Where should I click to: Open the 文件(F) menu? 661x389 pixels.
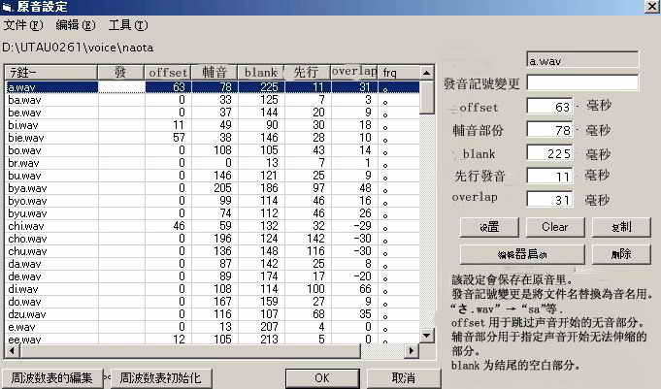(23, 25)
